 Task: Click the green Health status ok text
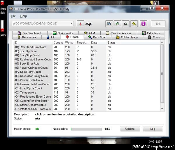tap(37, 129)
